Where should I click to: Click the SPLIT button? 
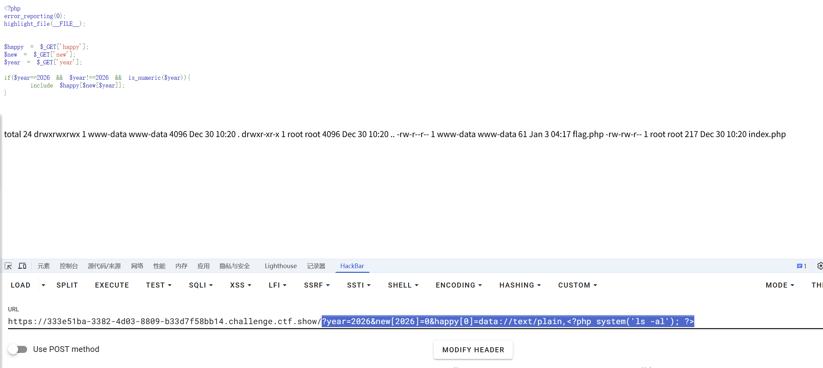[x=67, y=285]
